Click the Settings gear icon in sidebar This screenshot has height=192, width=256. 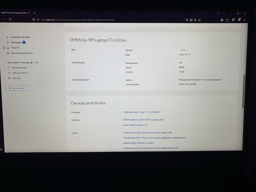point(9,78)
